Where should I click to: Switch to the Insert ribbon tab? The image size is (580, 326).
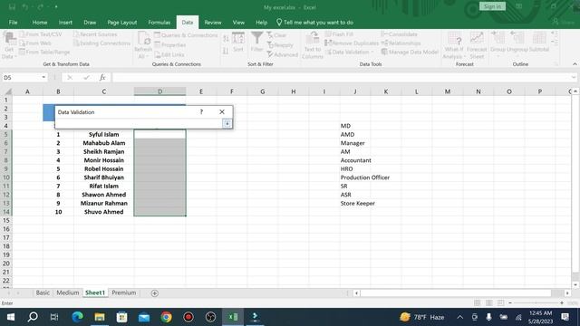[65, 22]
